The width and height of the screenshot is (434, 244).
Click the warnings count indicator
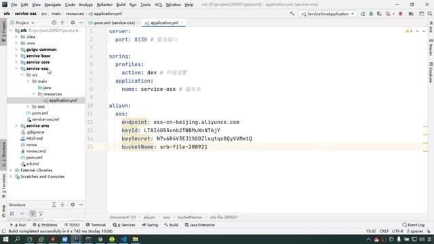coord(409,31)
